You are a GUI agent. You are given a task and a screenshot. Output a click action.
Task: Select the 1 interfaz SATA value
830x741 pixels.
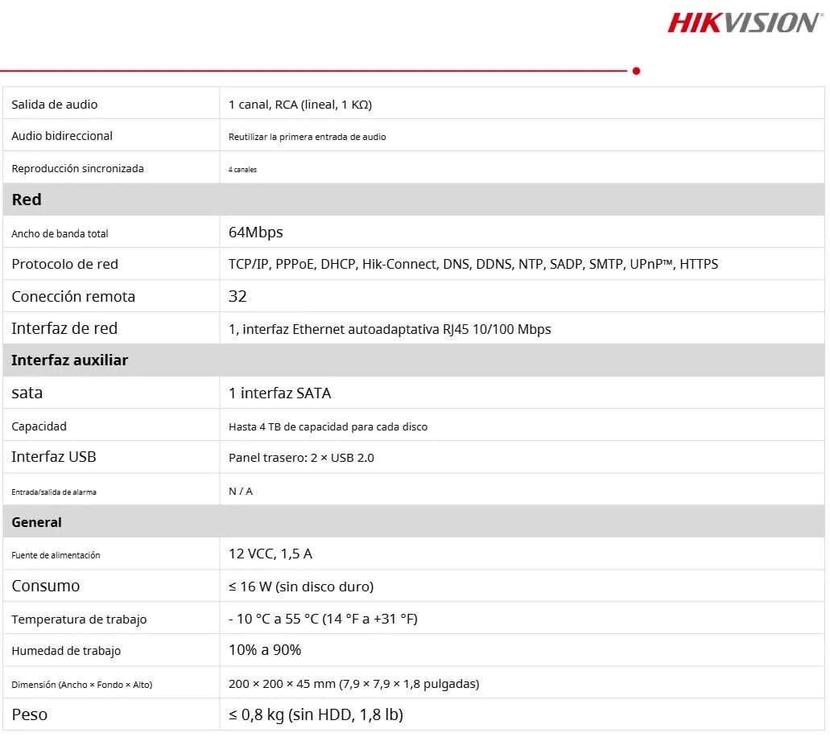coord(279,393)
